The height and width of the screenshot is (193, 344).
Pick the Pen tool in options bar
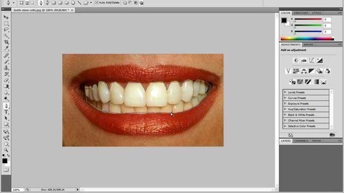pyautogui.click(x=41, y=3)
